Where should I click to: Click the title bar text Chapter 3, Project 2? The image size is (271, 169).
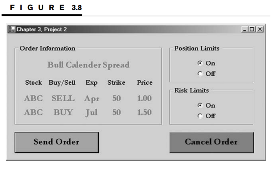coord(42,29)
